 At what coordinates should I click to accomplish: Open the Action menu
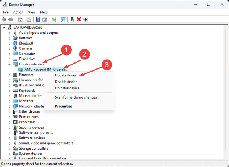pos(18,12)
